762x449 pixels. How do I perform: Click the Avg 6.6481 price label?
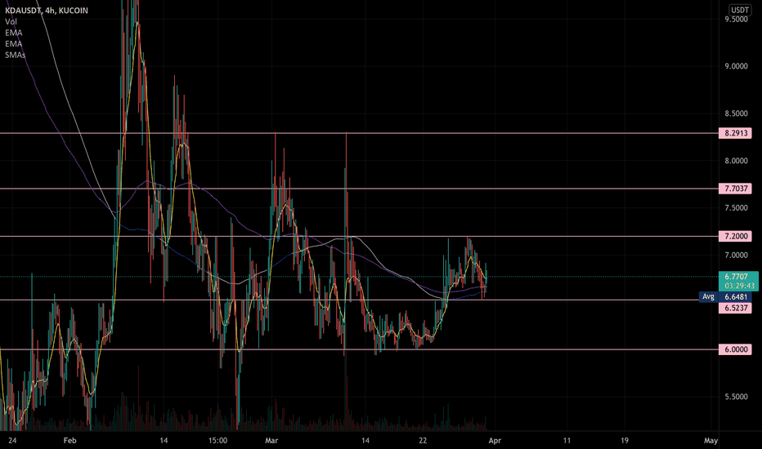click(x=725, y=296)
